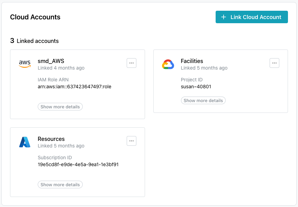Click the Azure icon on Resources card
Screen dimensions: 298x207
click(x=25, y=141)
